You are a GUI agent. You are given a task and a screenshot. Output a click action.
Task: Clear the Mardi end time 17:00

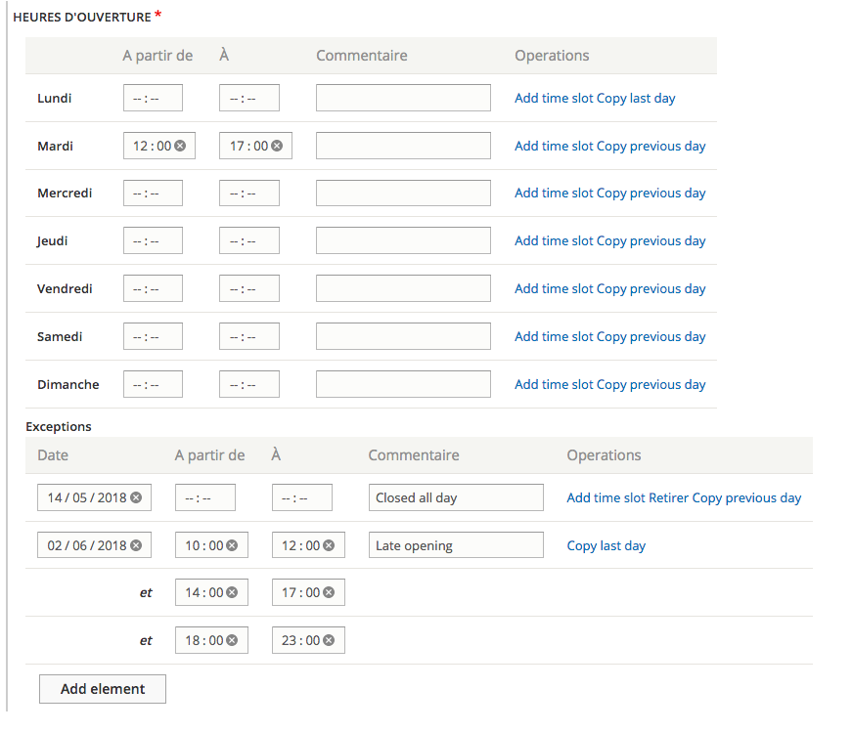pos(277,146)
